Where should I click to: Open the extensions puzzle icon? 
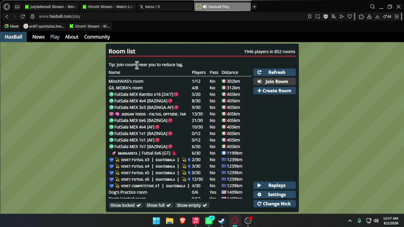click(x=361, y=16)
